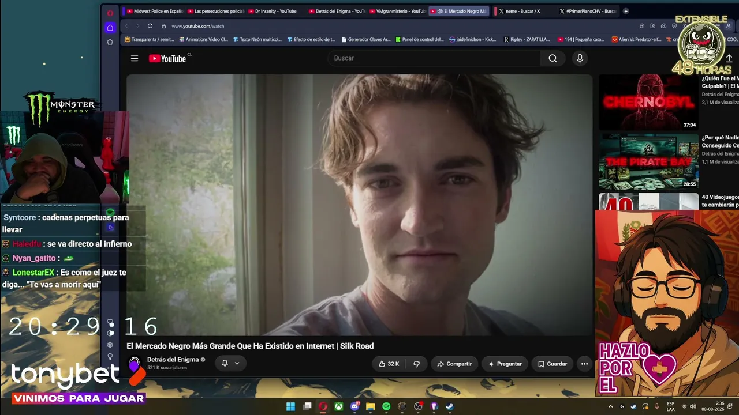Click the Compartir share button

(454, 364)
